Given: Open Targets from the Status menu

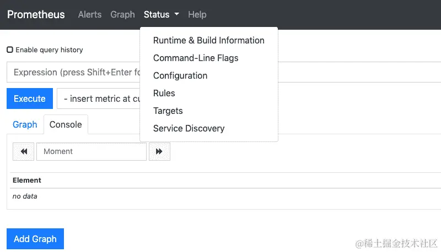Looking at the screenshot, I should (x=168, y=111).
